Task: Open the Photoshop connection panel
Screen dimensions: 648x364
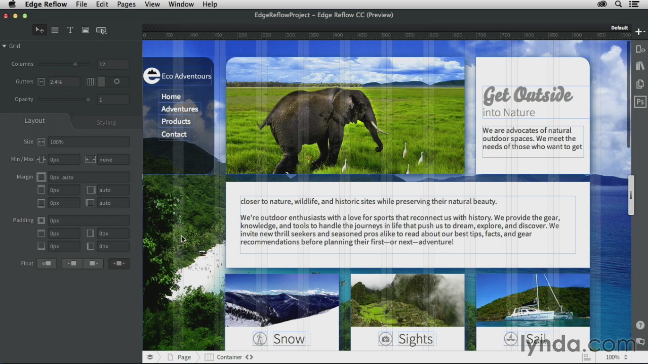Action: [x=640, y=102]
